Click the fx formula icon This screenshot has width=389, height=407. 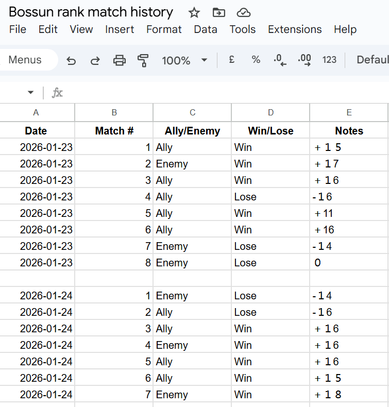pyautogui.click(x=57, y=93)
